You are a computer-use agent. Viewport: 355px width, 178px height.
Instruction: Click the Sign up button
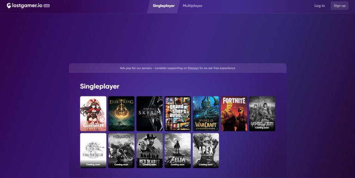pos(339,6)
